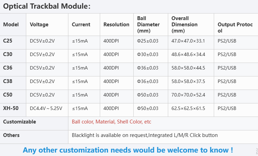Click the Φ30±0.03 ball diameter cell
Screen dimensions: 258x156
pyautogui.click(x=147, y=55)
